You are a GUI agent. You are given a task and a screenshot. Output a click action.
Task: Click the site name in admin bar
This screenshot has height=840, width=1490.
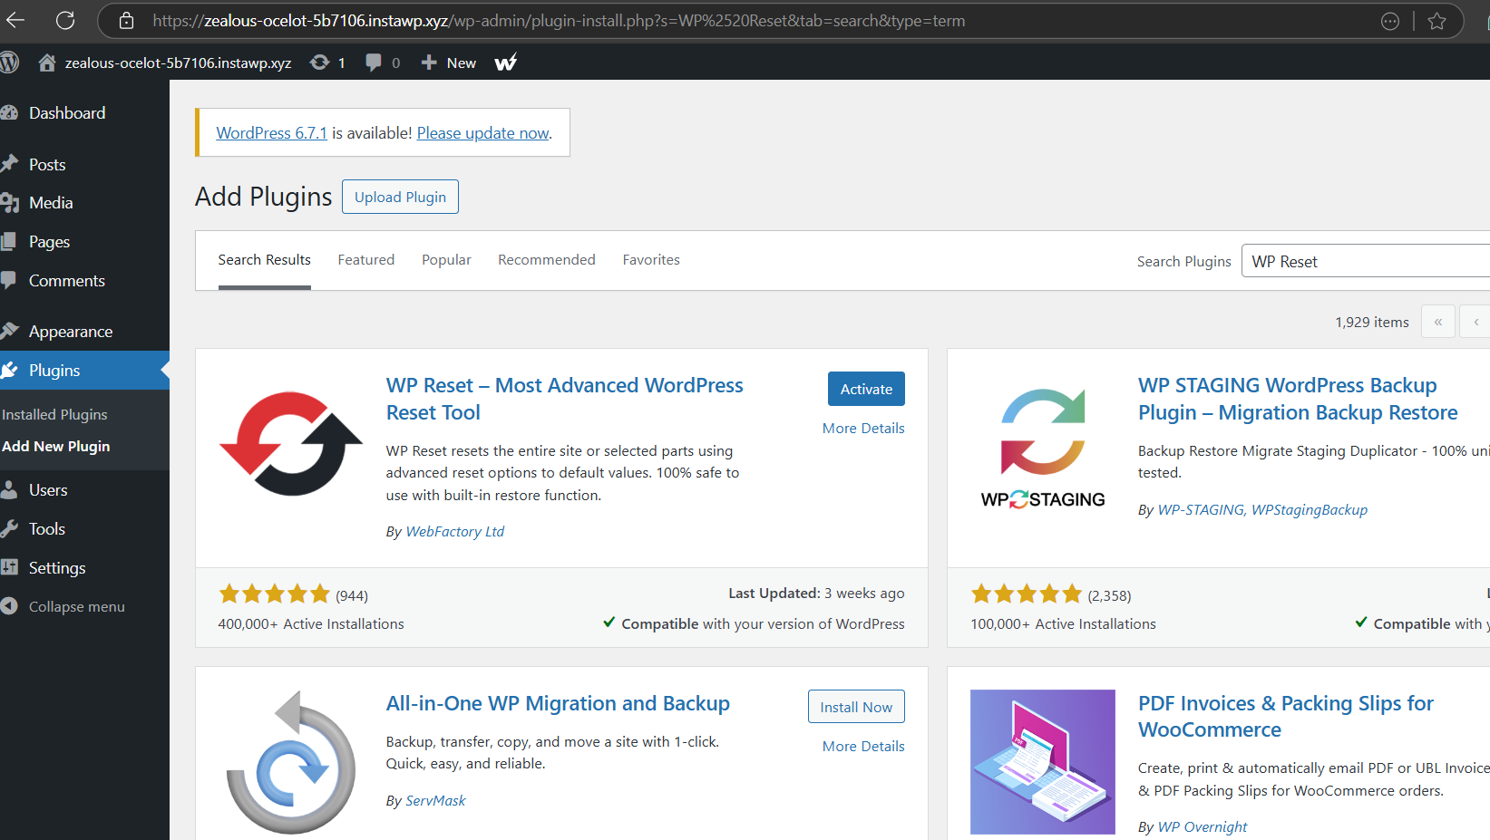point(178,63)
